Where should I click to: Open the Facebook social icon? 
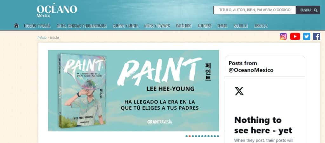click(x=316, y=37)
